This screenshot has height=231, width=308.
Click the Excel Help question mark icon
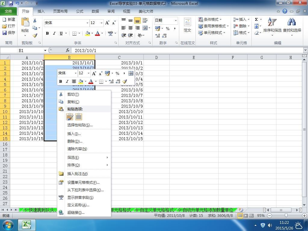click(285, 11)
